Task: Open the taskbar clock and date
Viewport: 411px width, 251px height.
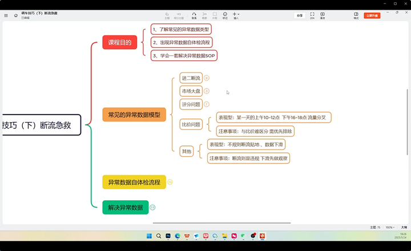Action: pos(401,236)
